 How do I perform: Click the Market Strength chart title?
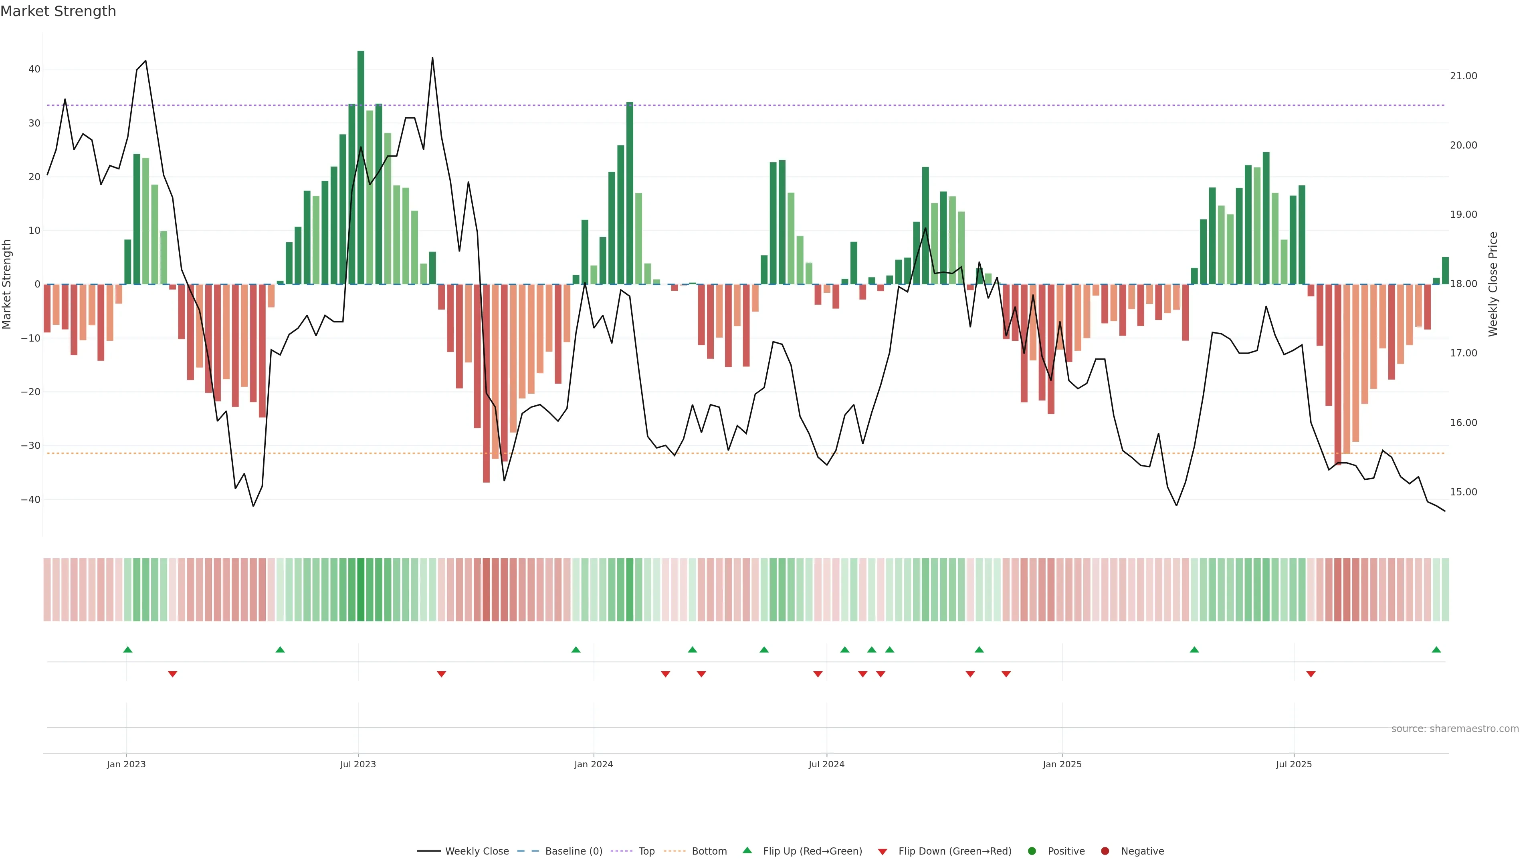58,11
